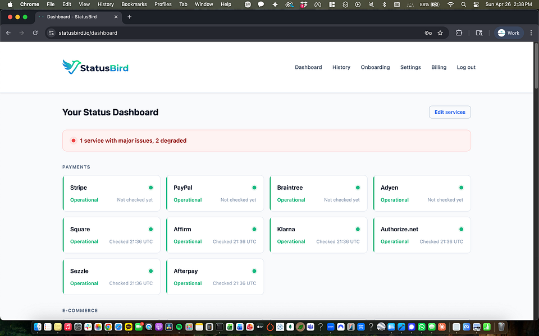Open Spotify from the dock
The width and height of the screenshot is (539, 336).
[x=179, y=326]
